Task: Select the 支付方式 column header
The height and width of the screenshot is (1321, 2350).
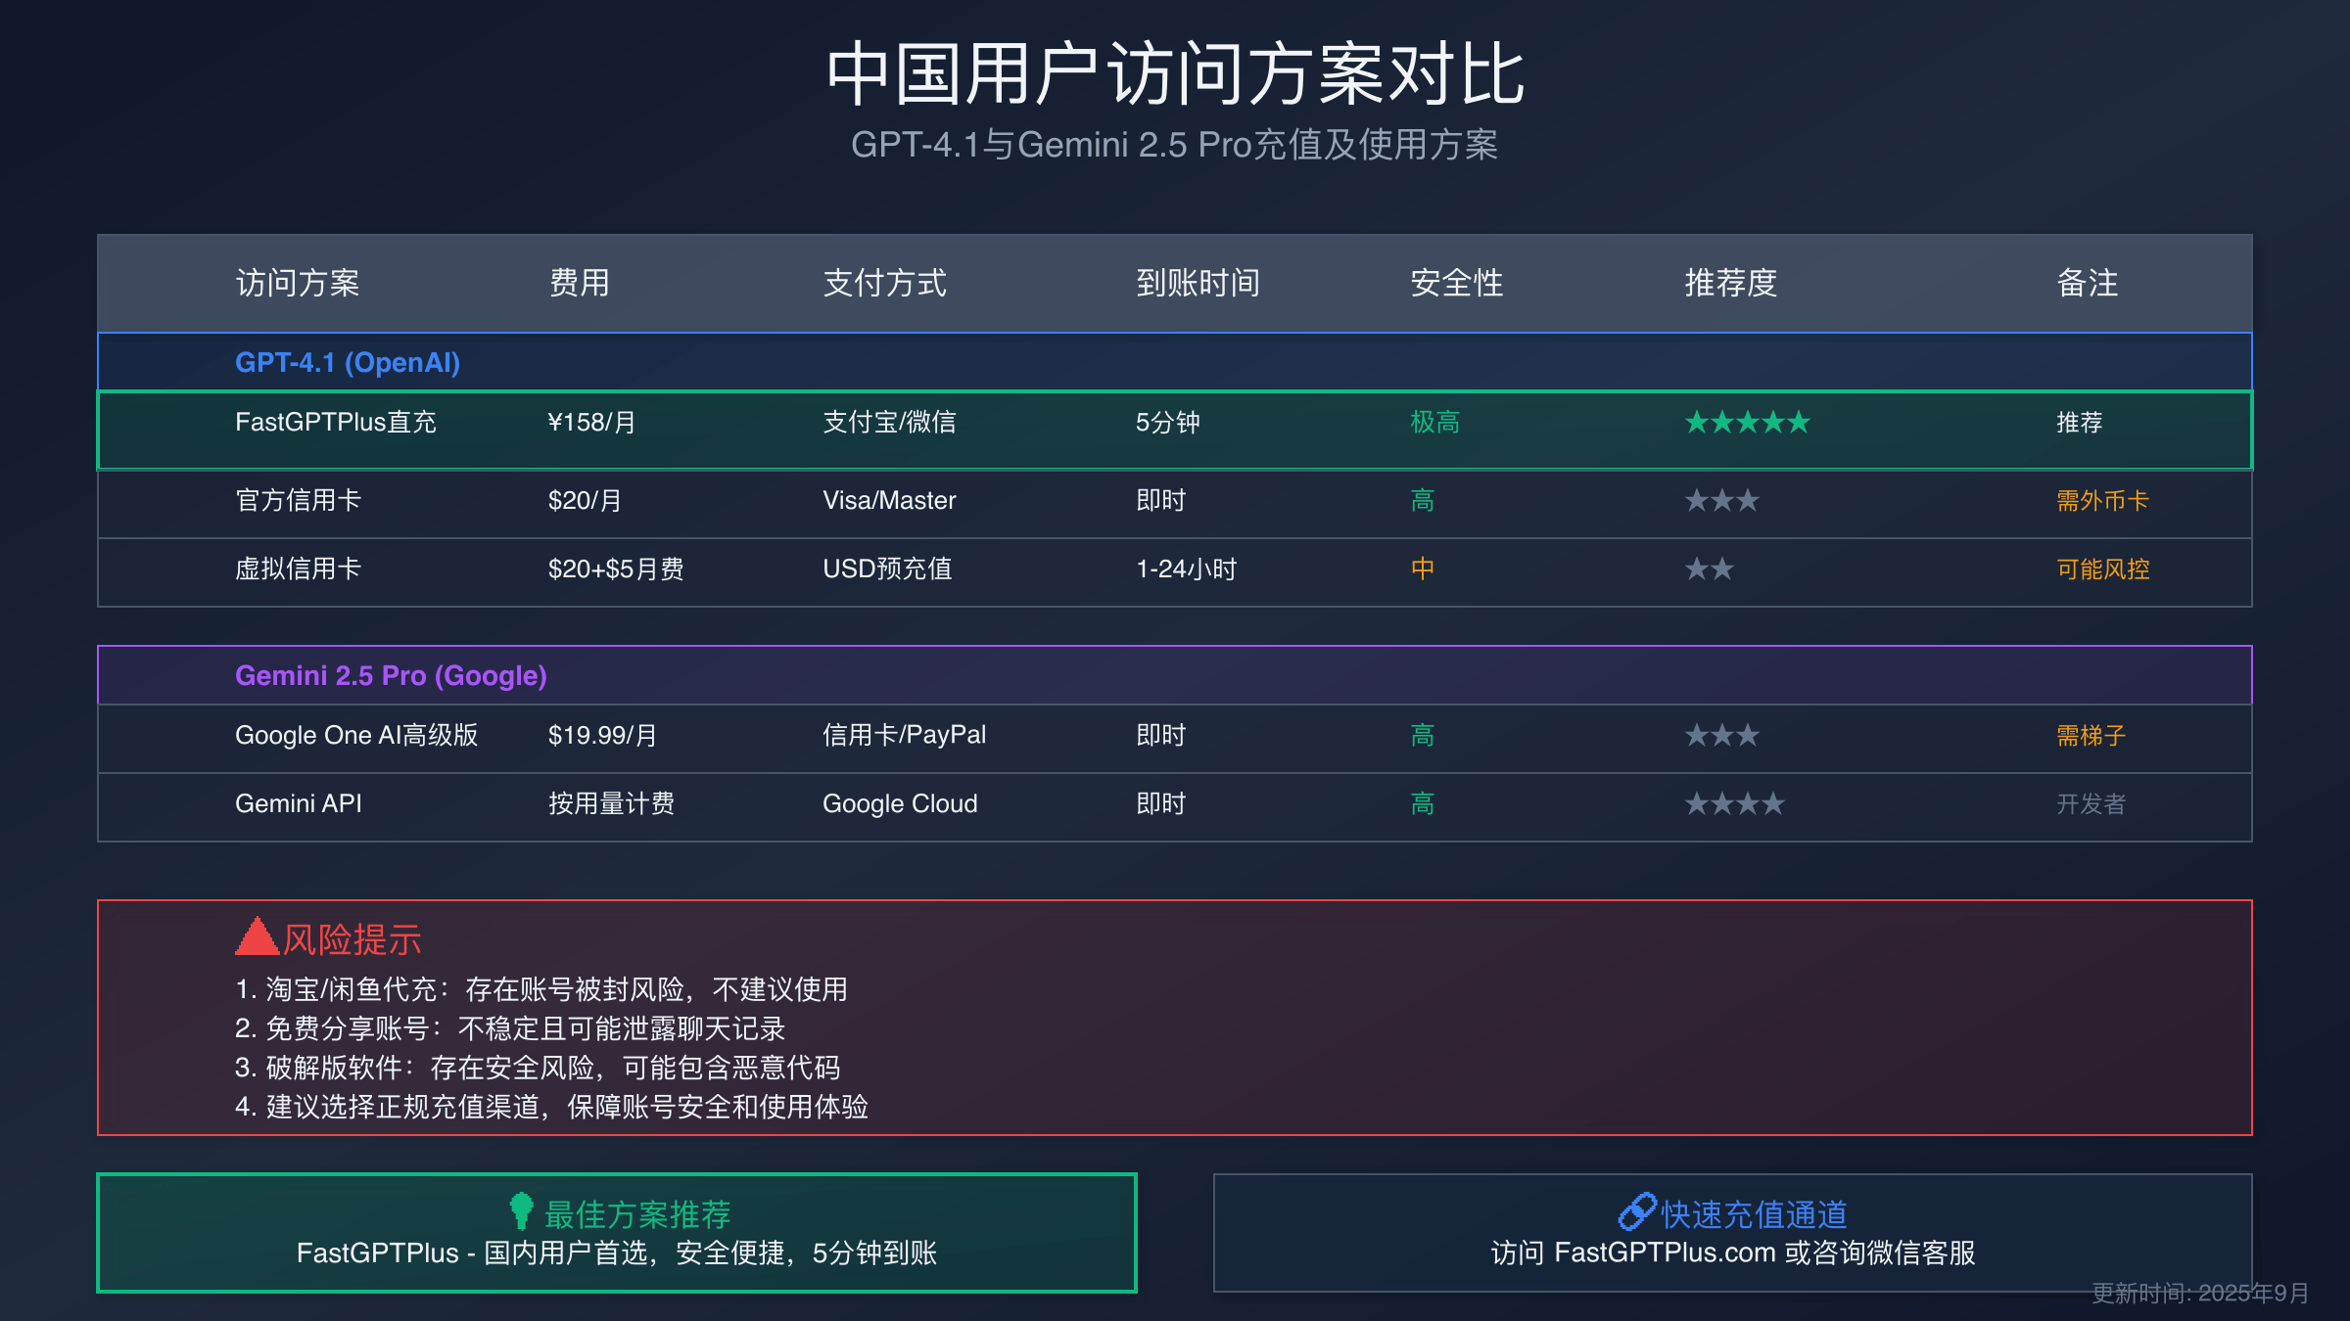Action: click(x=885, y=283)
